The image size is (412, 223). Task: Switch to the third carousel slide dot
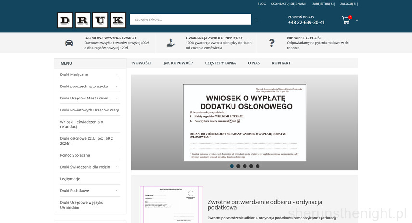pyautogui.click(x=245, y=166)
